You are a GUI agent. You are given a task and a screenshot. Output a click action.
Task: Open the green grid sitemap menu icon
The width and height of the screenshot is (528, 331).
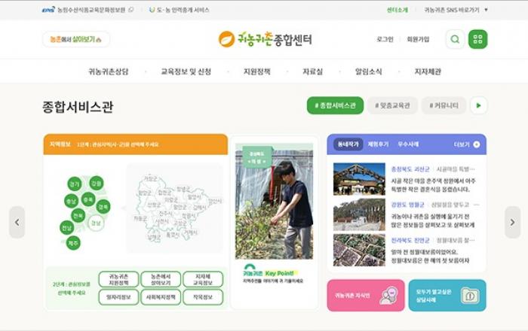(x=477, y=39)
